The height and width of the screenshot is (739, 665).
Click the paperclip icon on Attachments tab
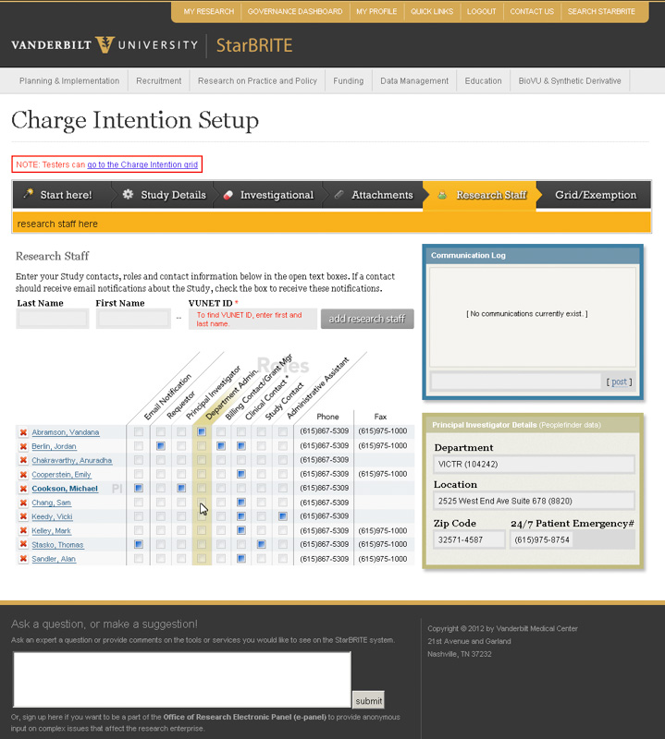(x=339, y=194)
